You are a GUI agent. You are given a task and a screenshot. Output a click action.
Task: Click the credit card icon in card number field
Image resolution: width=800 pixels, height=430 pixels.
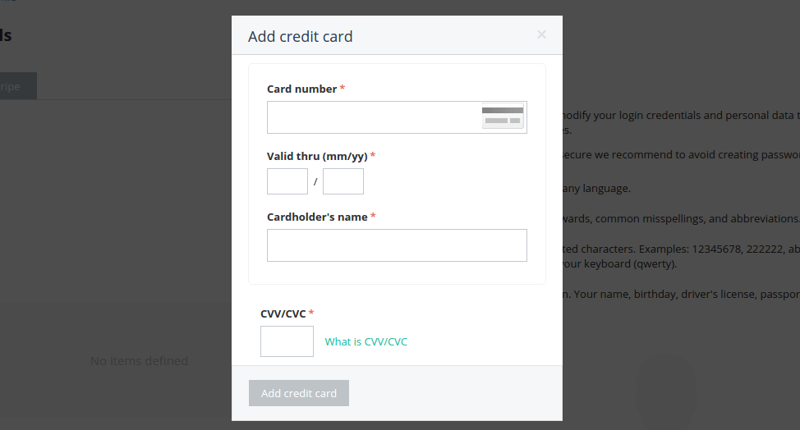coord(502,117)
